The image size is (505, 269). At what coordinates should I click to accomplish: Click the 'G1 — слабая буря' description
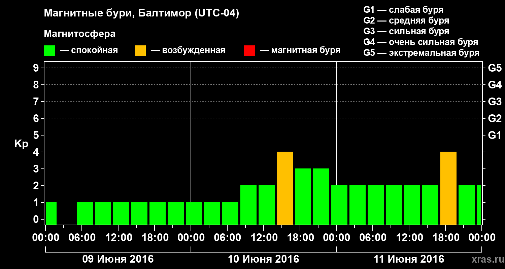(403, 10)
